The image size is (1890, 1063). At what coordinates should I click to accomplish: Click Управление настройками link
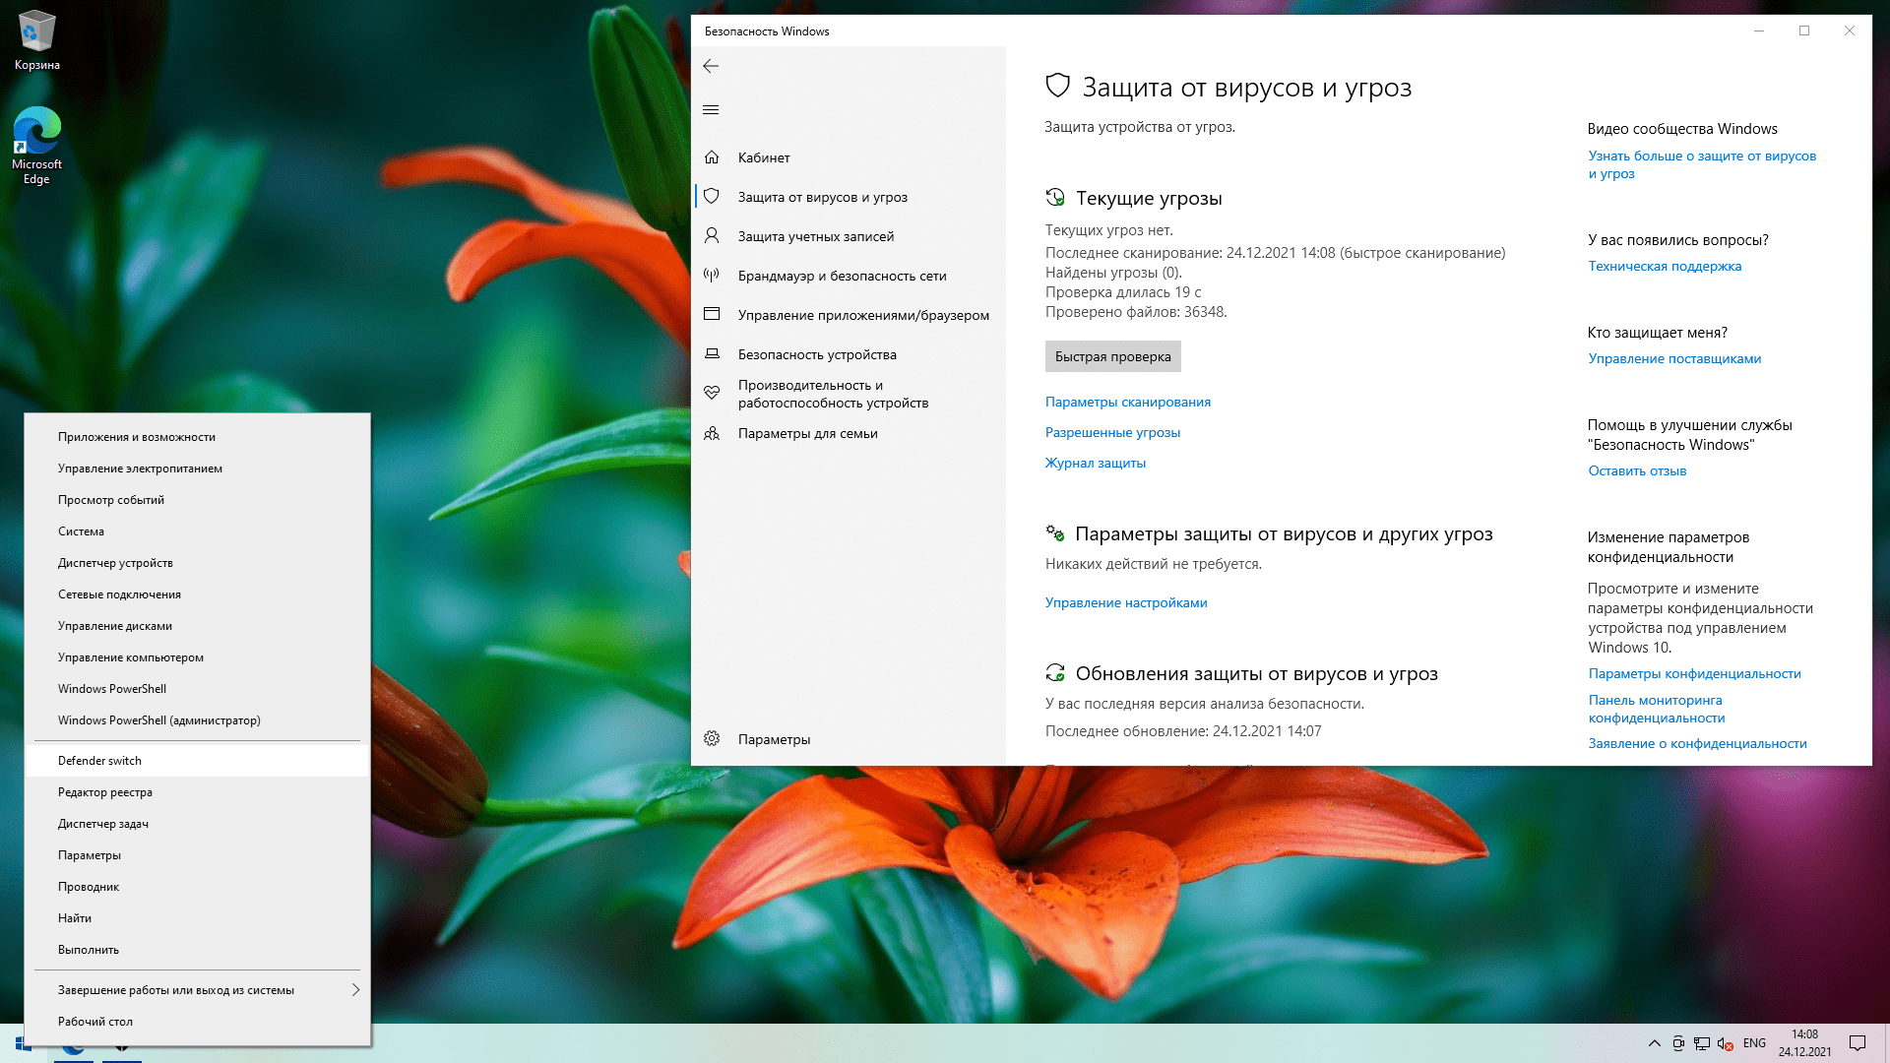[x=1125, y=602]
